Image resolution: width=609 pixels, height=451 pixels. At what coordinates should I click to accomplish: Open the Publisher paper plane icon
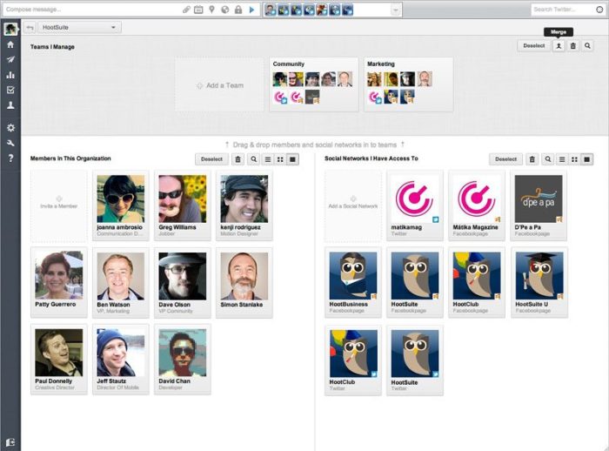point(10,59)
